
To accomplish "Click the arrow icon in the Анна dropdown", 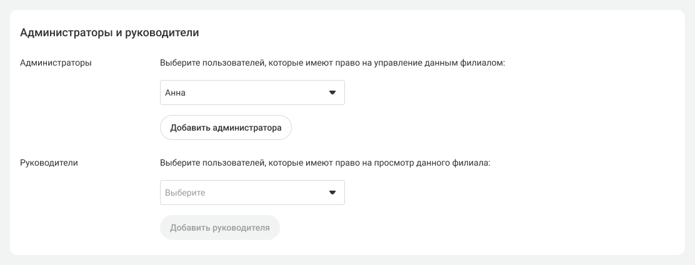I will point(332,93).
